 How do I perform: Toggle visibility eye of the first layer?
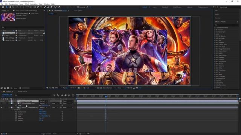tap(2, 101)
